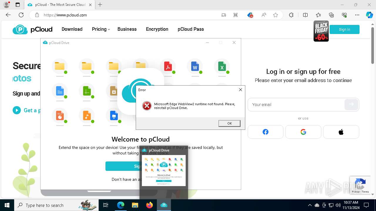Close the Error dialog with X
Image resolution: width=376 pixels, height=211 pixels.
pyautogui.click(x=240, y=90)
